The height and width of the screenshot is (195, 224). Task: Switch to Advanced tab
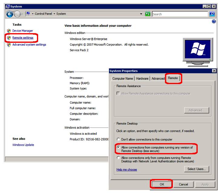tap(158, 78)
